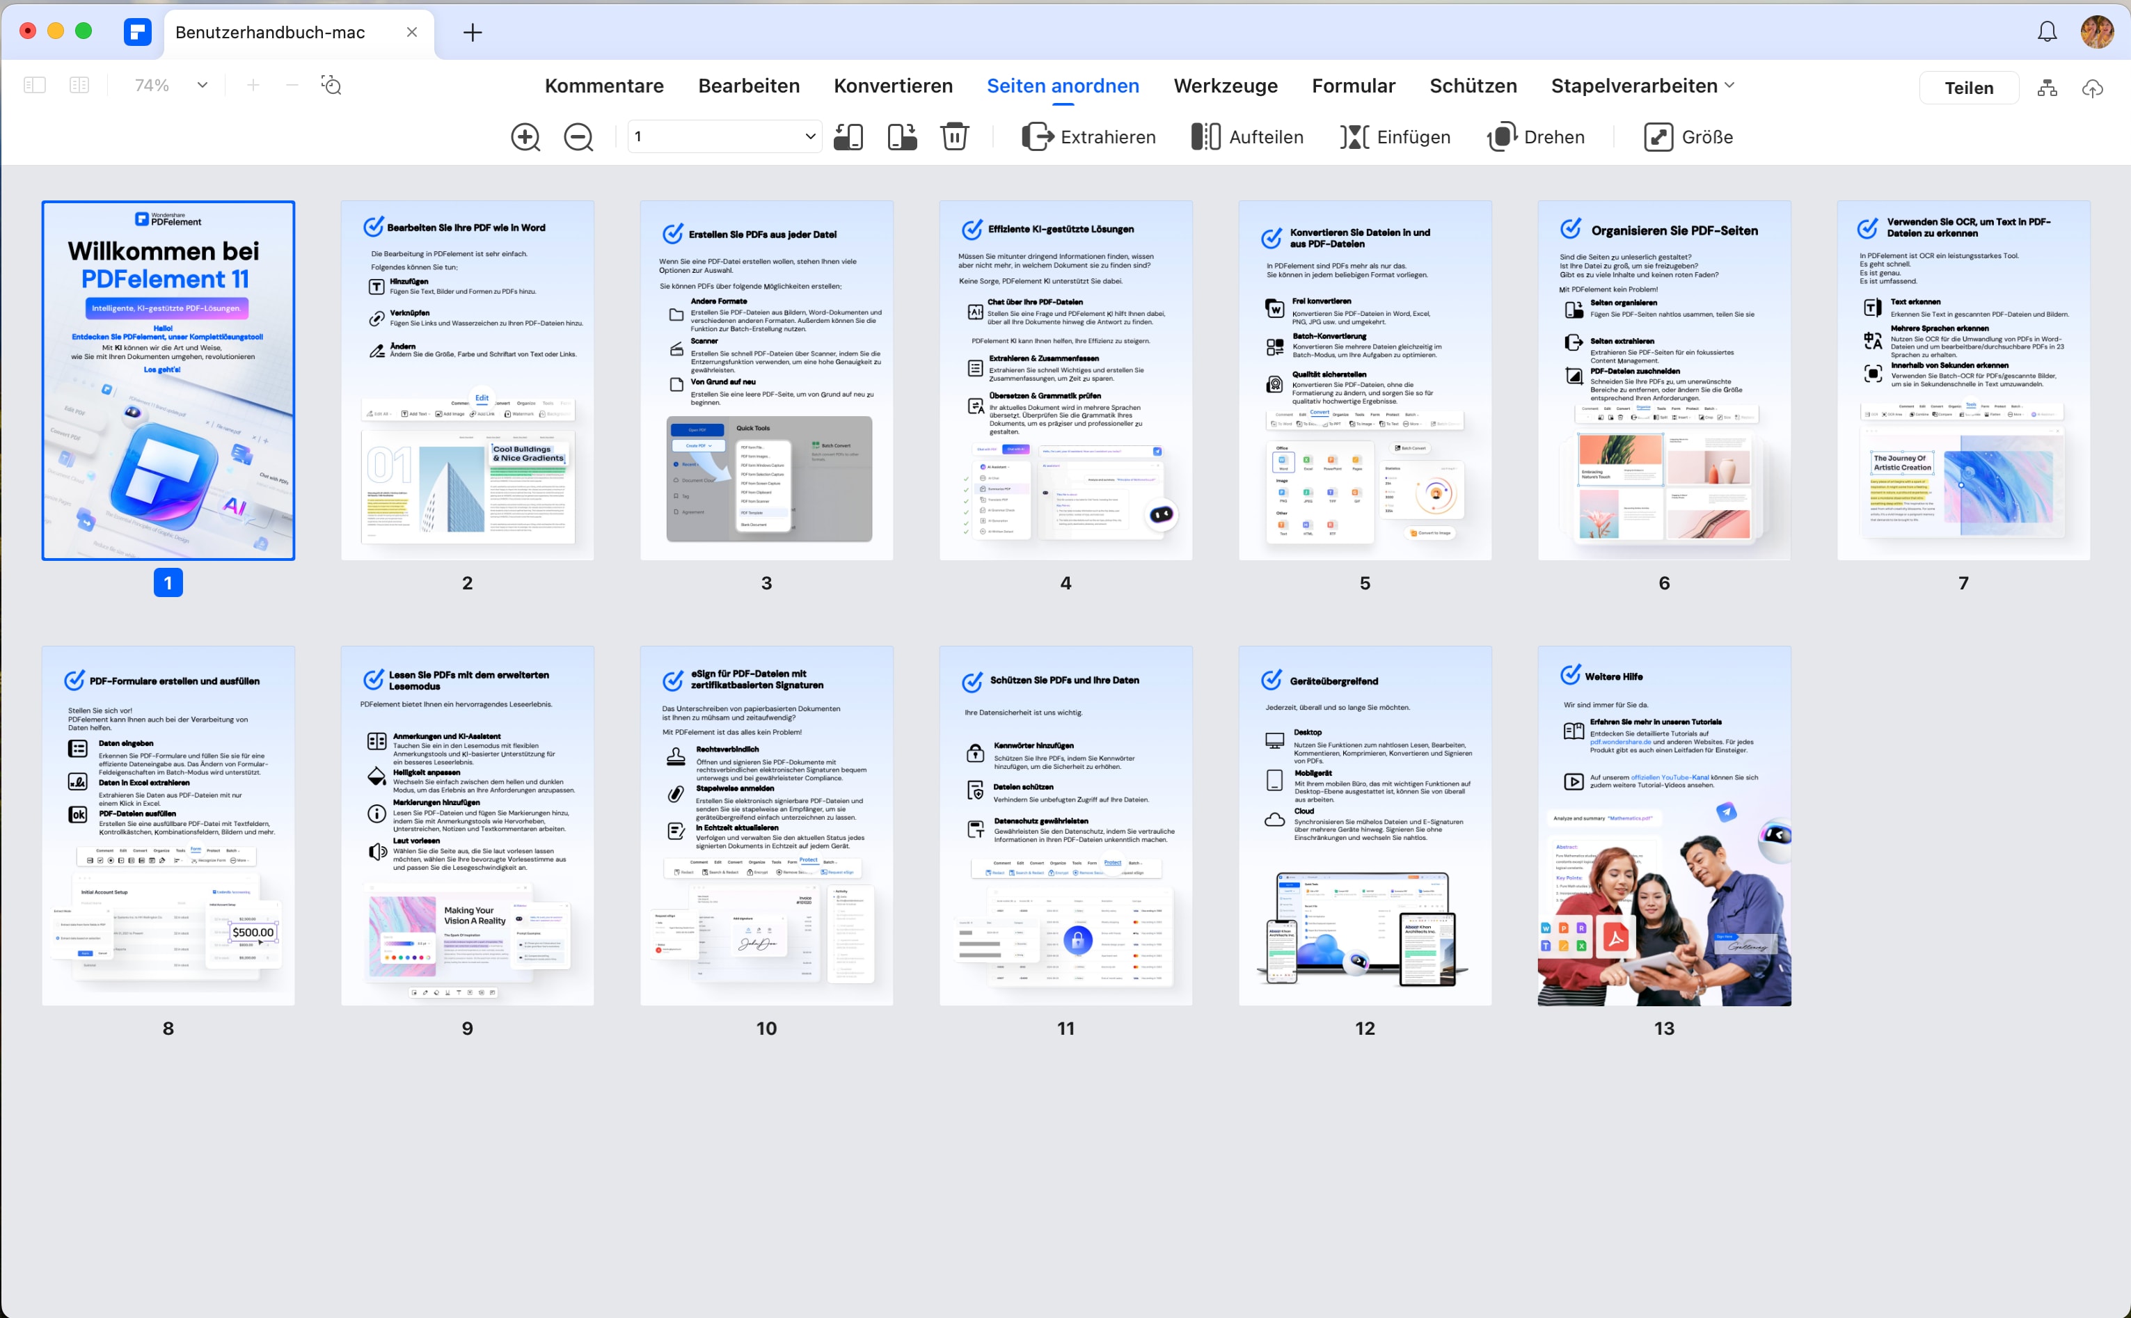Click the hierarchy share icon next to Teilen
This screenshot has width=2131, height=1318.
(x=2047, y=88)
